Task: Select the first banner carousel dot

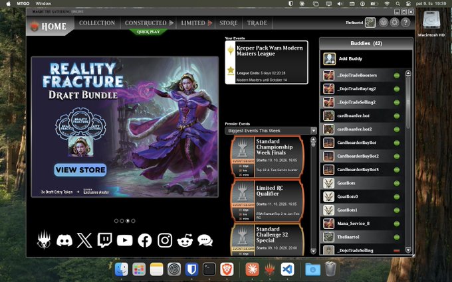Action: [116, 221]
